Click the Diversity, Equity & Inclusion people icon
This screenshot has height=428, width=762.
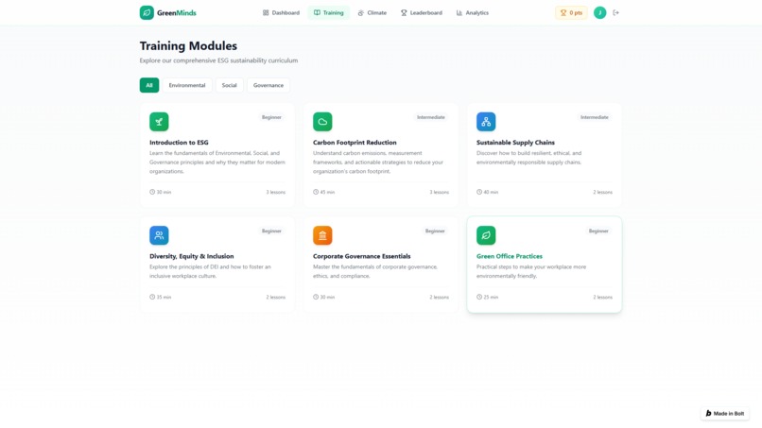(x=159, y=235)
